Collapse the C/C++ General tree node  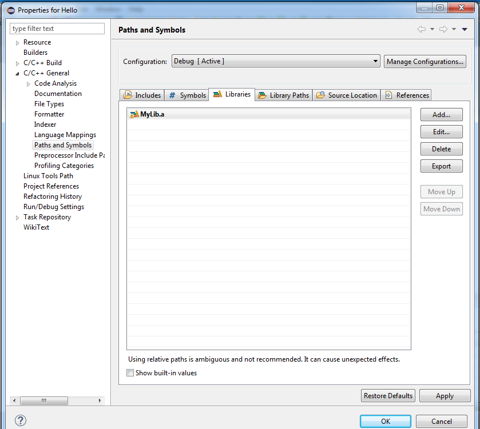pos(17,73)
